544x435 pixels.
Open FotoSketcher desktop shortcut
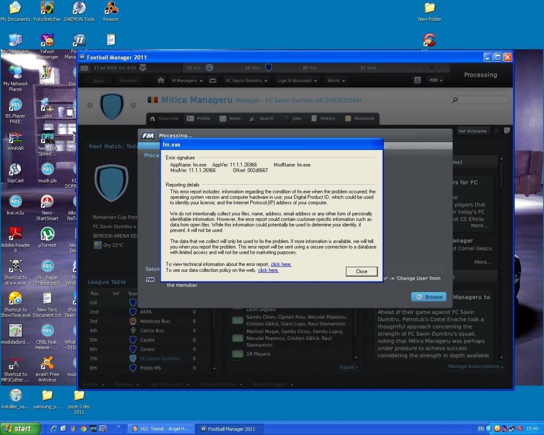click(47, 11)
